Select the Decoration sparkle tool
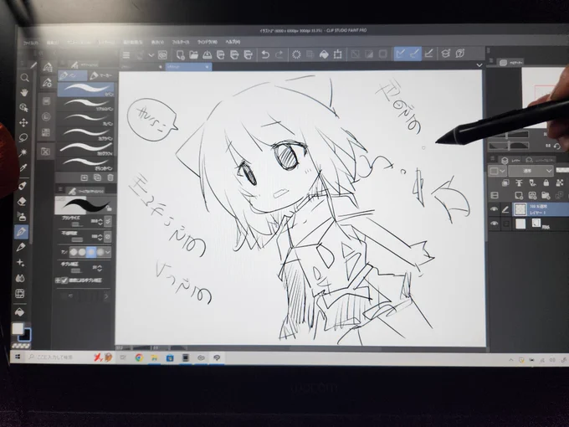 20,263
